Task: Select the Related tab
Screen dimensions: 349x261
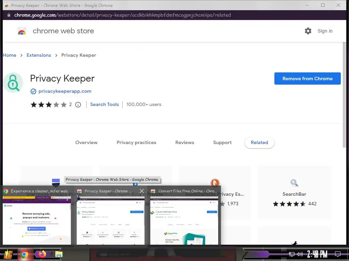Action: (259, 142)
